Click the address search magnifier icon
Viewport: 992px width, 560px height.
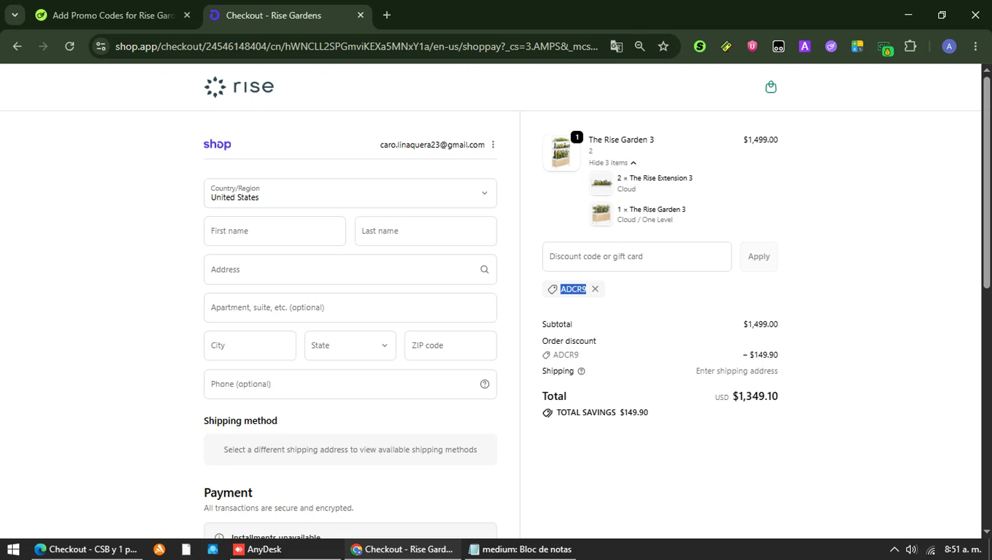(x=484, y=270)
